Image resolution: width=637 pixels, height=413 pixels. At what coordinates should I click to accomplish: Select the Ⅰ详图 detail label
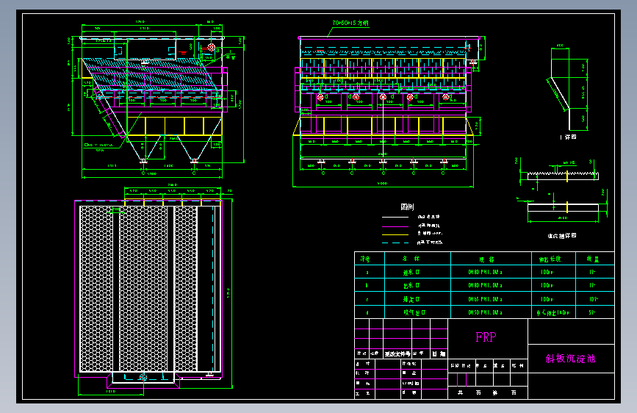click(568, 137)
